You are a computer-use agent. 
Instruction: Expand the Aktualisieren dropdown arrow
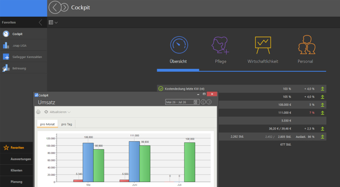tap(69, 112)
